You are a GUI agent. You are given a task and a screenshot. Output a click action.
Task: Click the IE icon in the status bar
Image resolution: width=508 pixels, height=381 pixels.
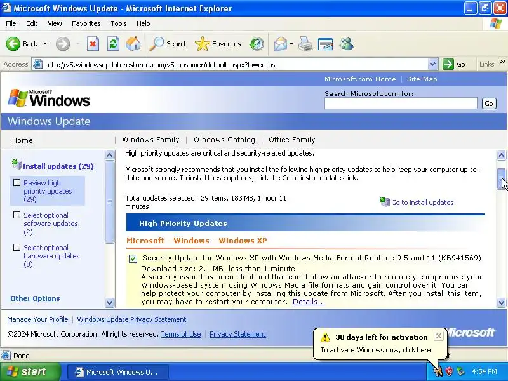[x=6, y=356]
